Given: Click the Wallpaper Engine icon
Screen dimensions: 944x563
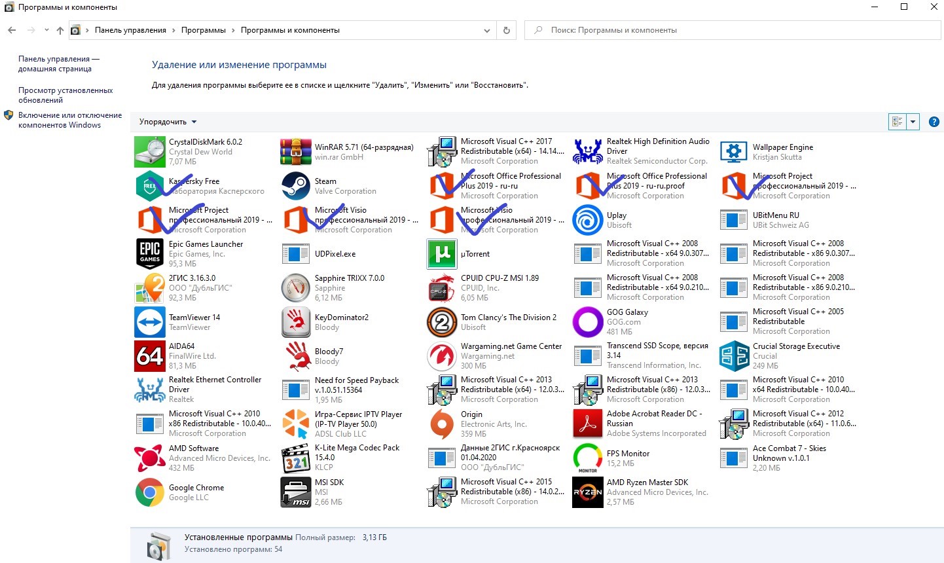Looking at the screenshot, I should coord(734,152).
